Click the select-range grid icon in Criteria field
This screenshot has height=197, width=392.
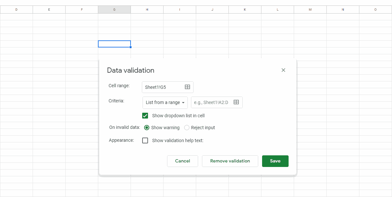point(236,102)
